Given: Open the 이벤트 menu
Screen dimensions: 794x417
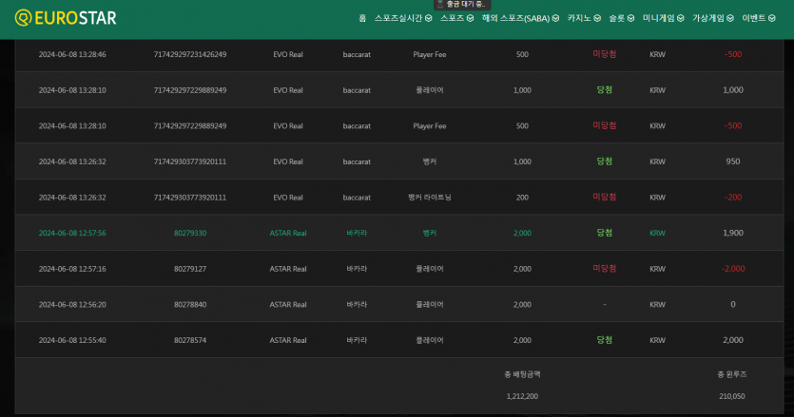Looking at the screenshot, I should pyautogui.click(x=754, y=18).
